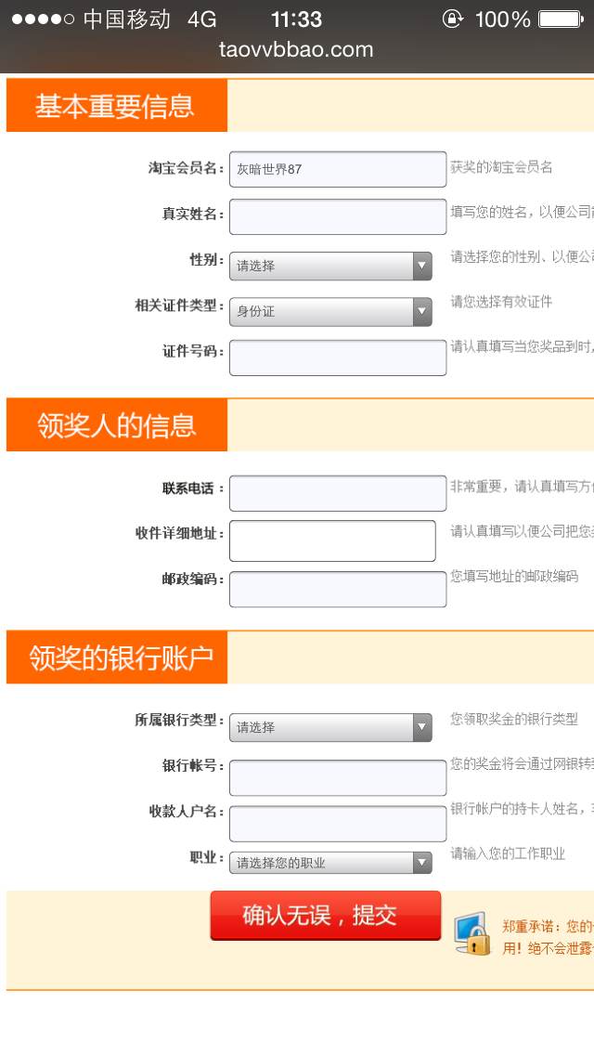Screen dimensions: 594x1055
Task: Expand the 相关证件类型 dropdown showing 身份证
Action: pos(330,311)
